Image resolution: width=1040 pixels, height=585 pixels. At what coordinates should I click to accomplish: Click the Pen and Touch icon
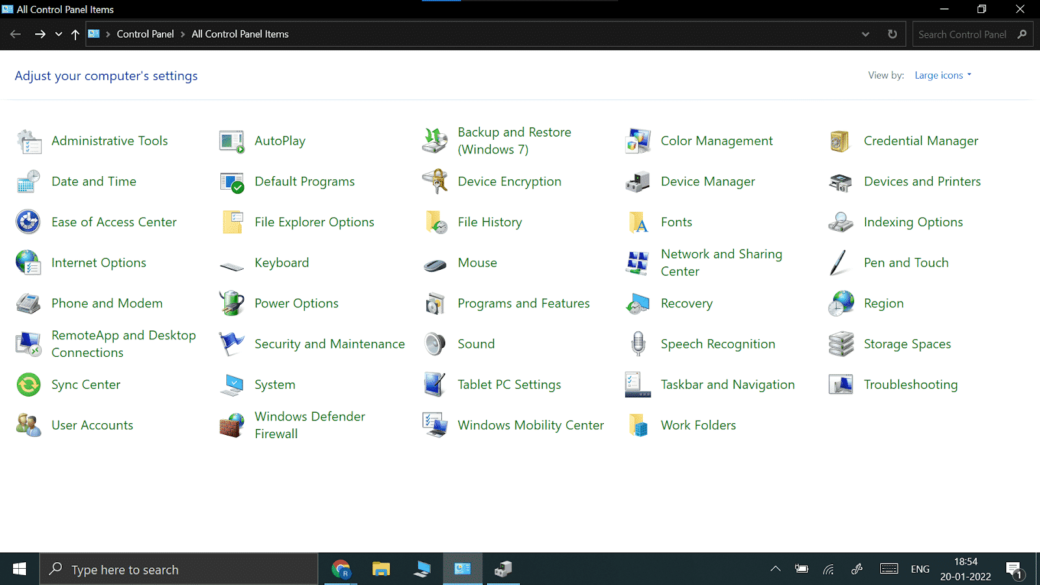tap(839, 263)
